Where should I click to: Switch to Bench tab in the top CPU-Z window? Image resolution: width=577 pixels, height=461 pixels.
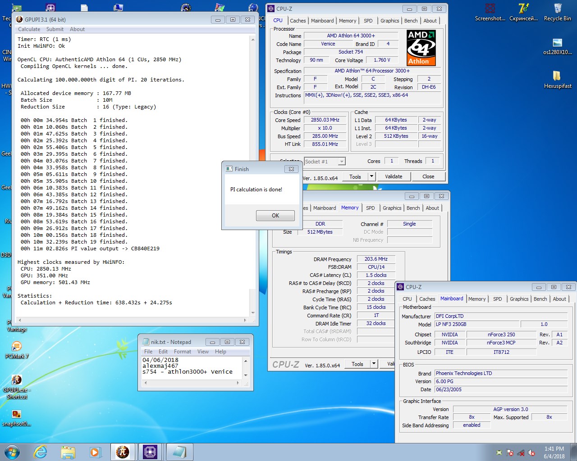411,21
